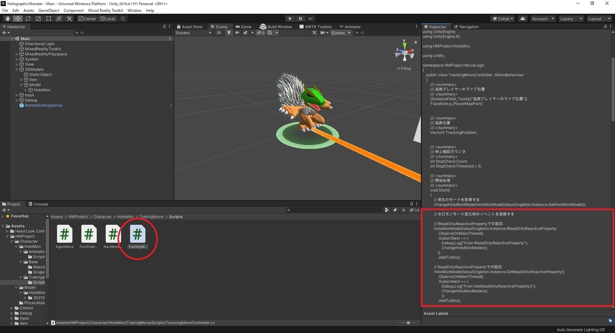Open the Assets menu
615x333 pixels.
click(29, 10)
